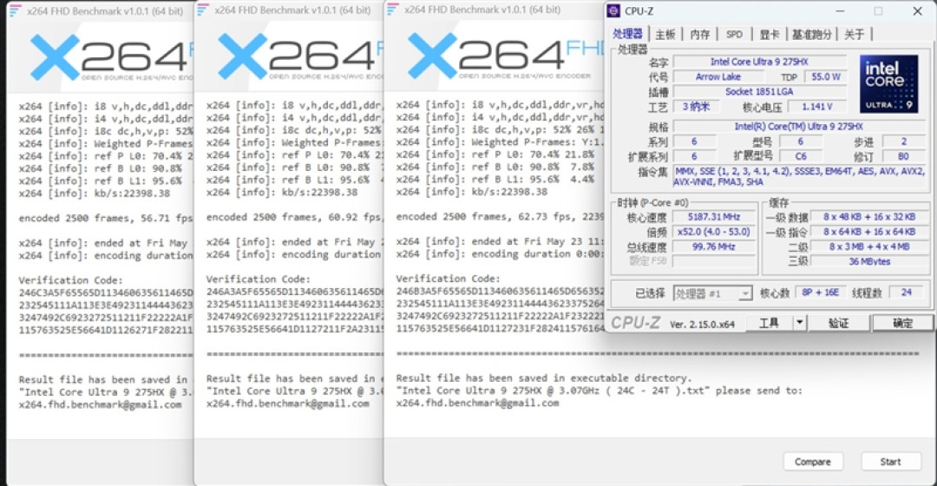Open the 处理器 #1 selection dropdown
The width and height of the screenshot is (937, 486).
pyautogui.click(x=712, y=293)
